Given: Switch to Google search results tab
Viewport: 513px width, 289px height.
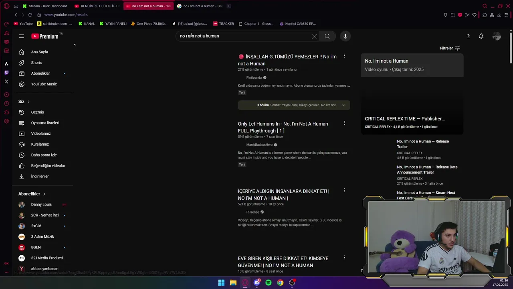Looking at the screenshot, I should point(199,6).
